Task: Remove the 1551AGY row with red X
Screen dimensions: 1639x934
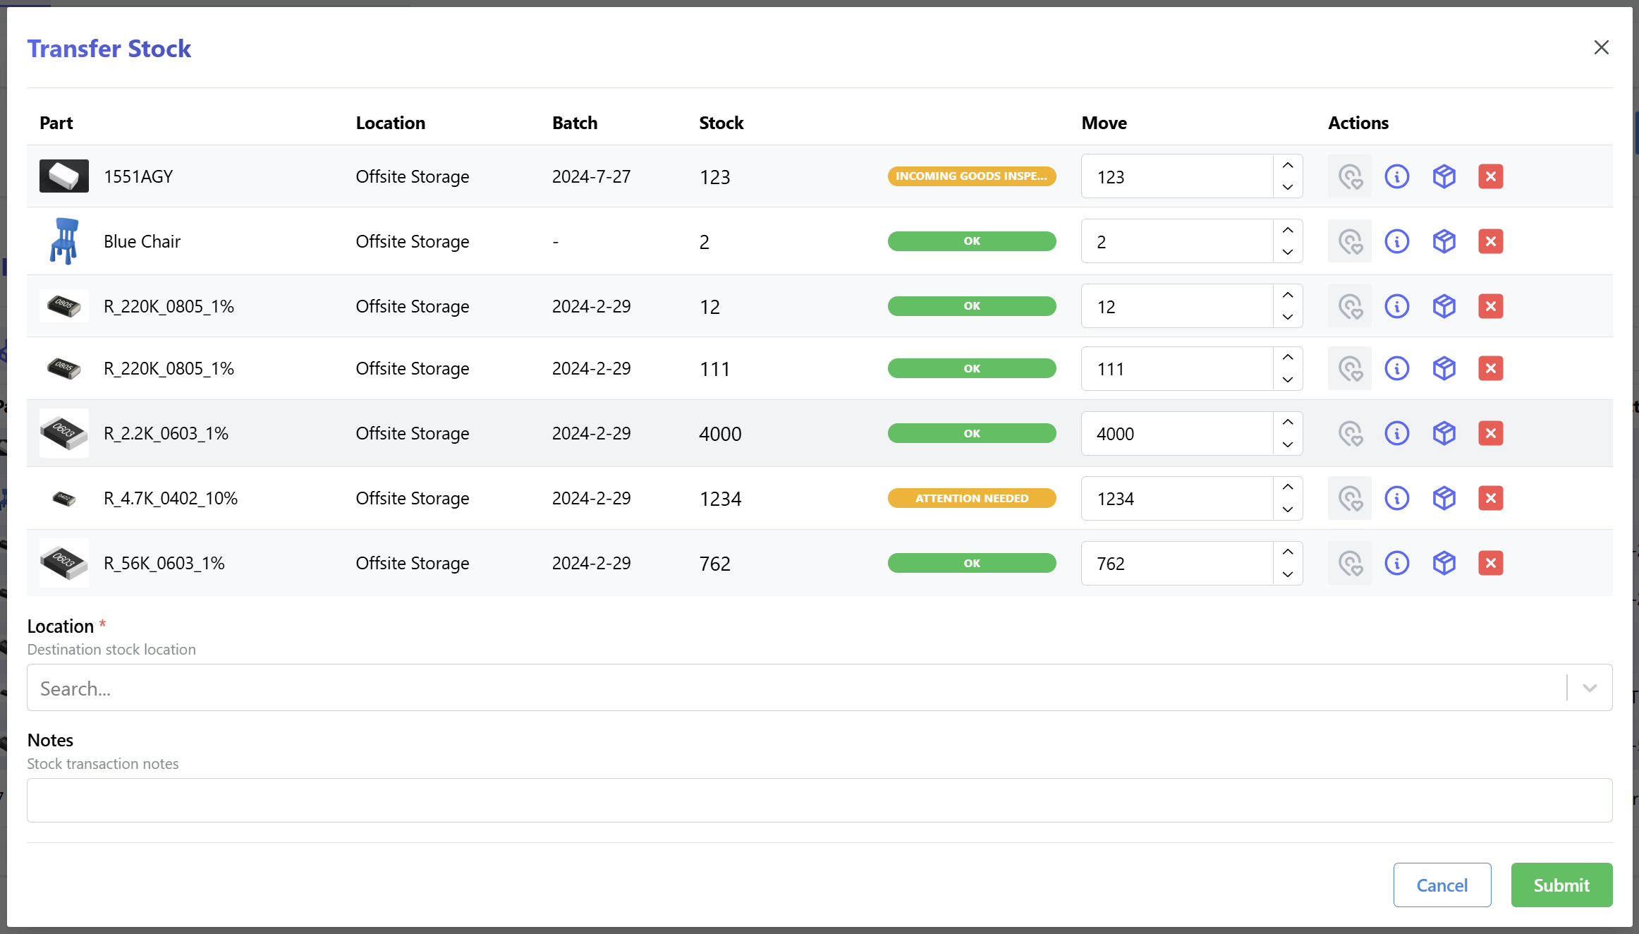Action: tap(1490, 176)
